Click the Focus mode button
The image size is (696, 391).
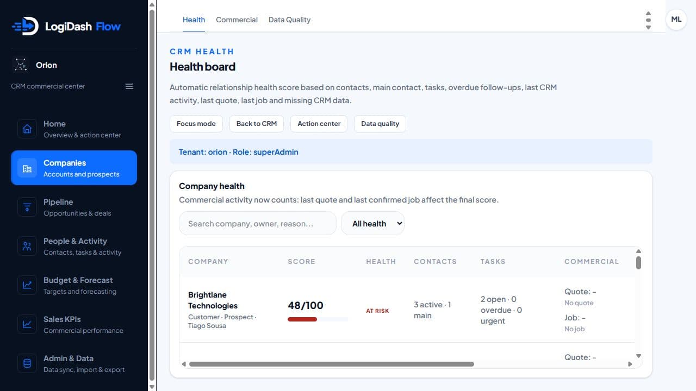tap(196, 123)
